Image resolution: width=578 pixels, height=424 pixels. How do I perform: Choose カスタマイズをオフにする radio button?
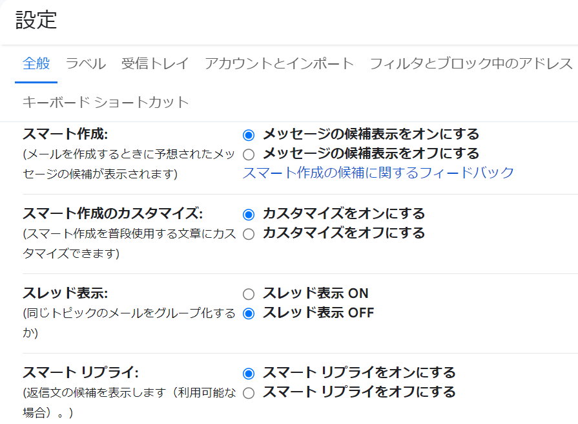(249, 233)
